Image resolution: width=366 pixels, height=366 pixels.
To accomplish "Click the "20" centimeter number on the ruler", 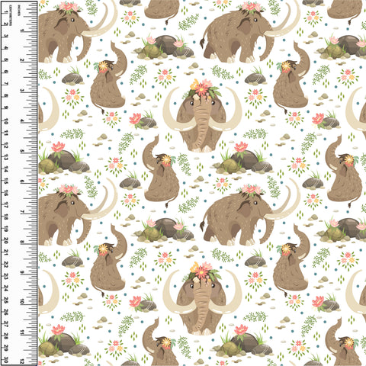I will click(x=6, y=241).
